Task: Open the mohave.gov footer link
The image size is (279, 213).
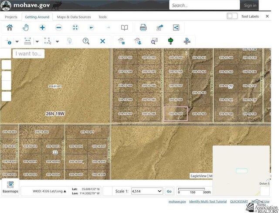Action: [x=177, y=201]
